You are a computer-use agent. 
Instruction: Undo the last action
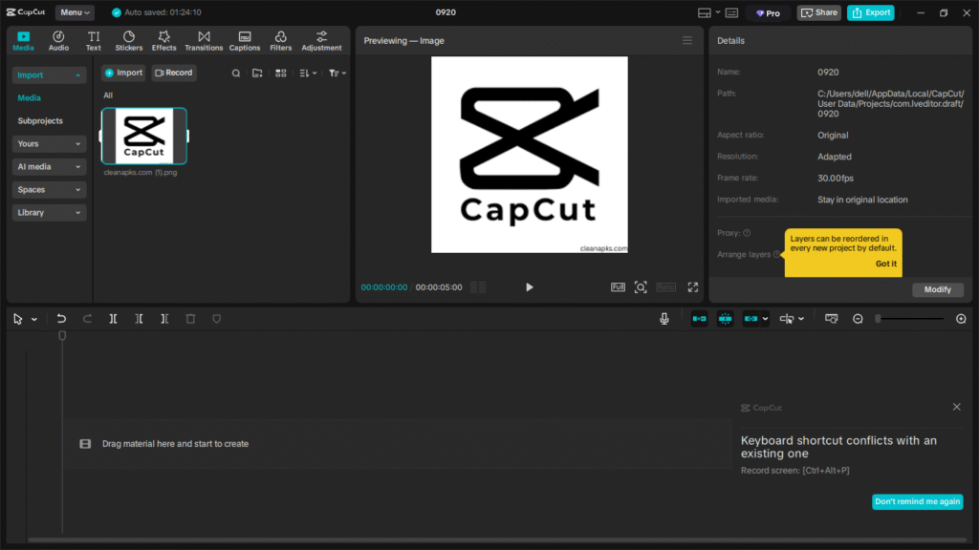tap(61, 319)
